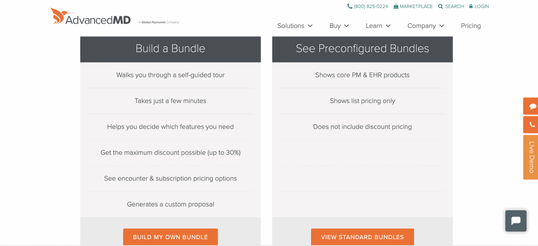538x246 pixels.
Task: Open the orange chat bubble side tab
Action: pos(532,106)
